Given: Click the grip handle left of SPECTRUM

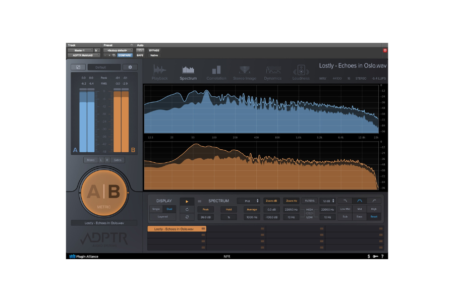Looking at the screenshot, I should 199,201.
